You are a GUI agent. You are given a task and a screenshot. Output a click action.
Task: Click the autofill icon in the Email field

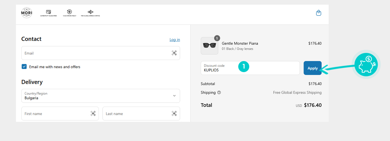click(x=174, y=53)
